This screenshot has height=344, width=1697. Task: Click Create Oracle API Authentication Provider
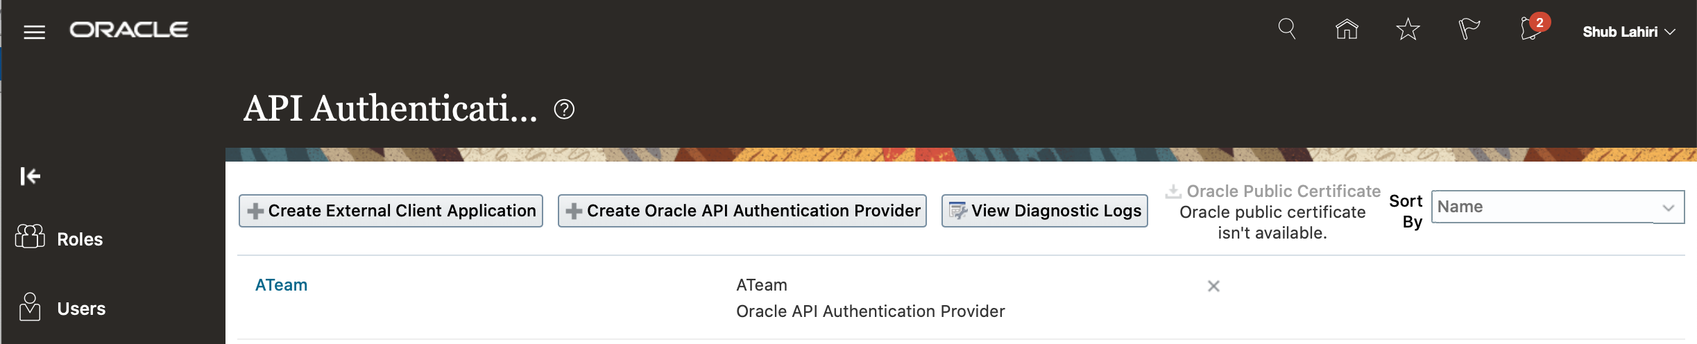(x=742, y=211)
